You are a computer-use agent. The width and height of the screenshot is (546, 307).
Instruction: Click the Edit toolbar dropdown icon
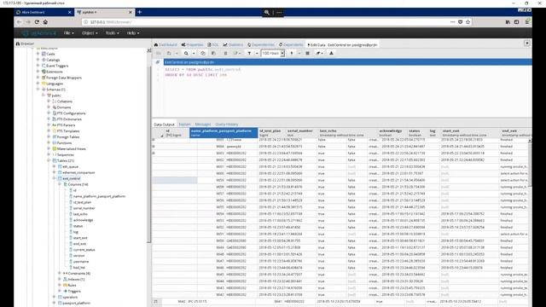237,53
